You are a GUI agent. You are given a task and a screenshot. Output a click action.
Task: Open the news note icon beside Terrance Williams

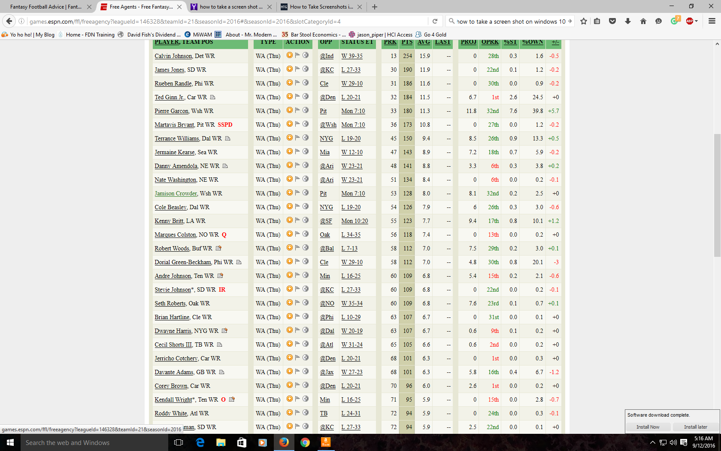pyautogui.click(x=228, y=138)
